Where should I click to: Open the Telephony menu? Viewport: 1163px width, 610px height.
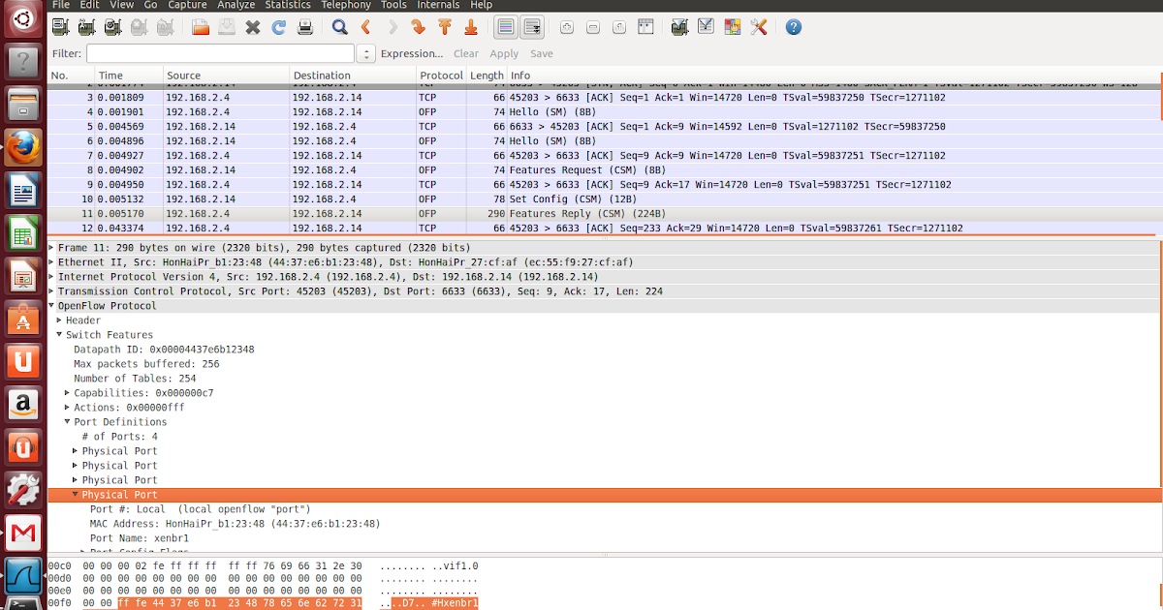[x=346, y=5]
